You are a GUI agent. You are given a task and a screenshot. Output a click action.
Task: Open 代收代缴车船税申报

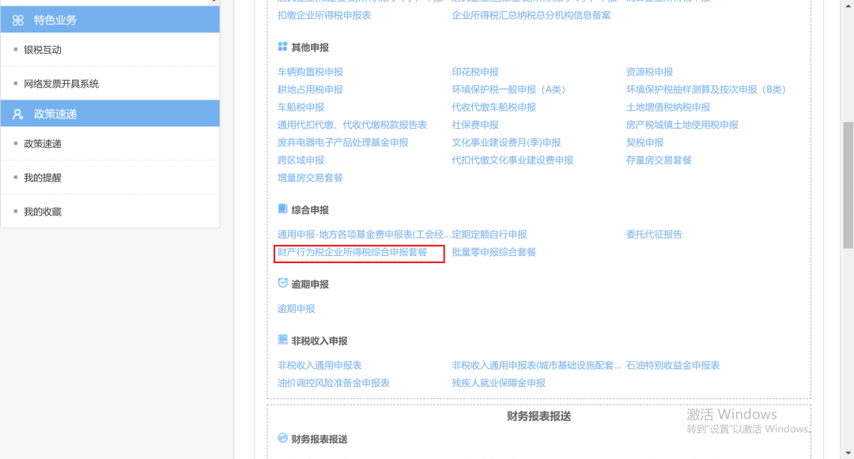point(493,107)
